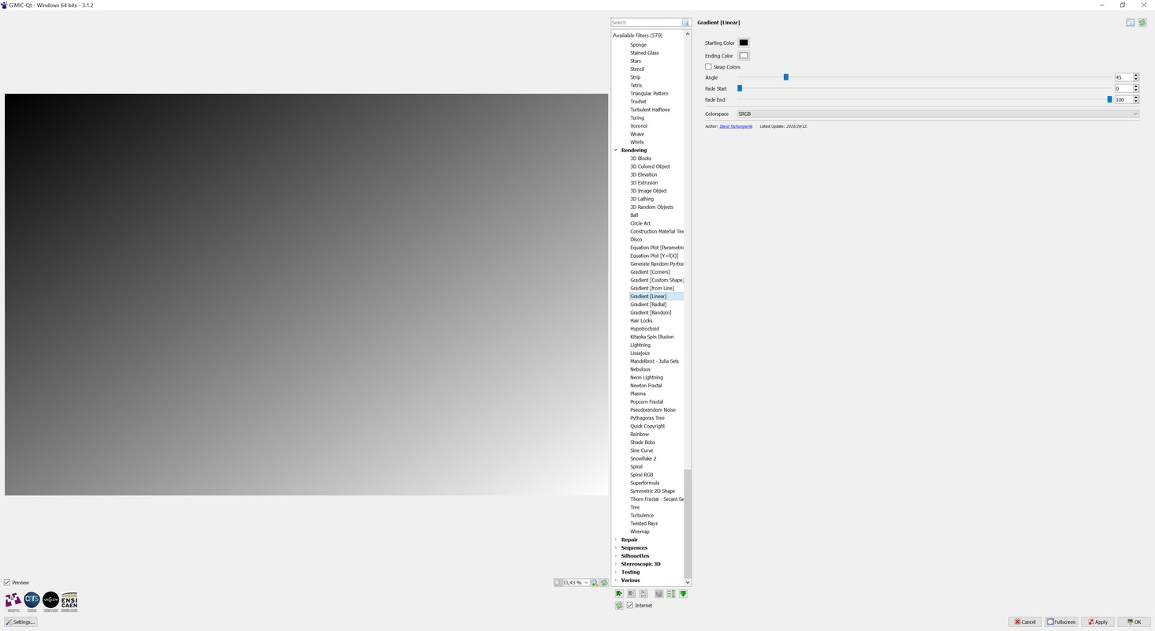Expand the Stereoscopic 3D category

click(x=616, y=564)
